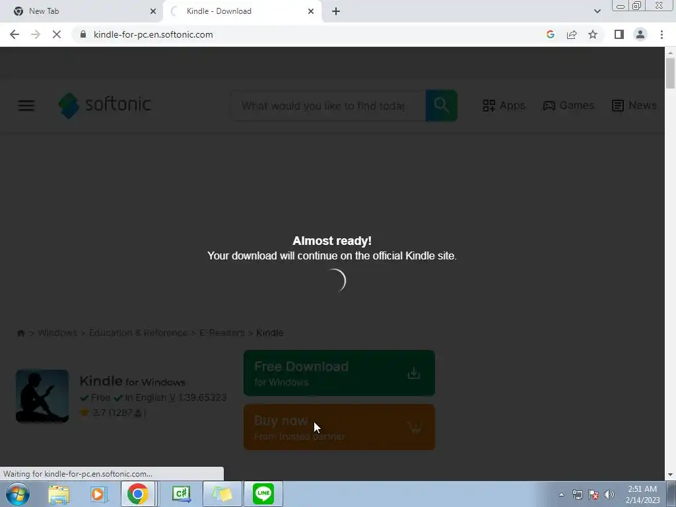
Task: Open Windows Explorer from the taskbar
Action: [59, 494]
